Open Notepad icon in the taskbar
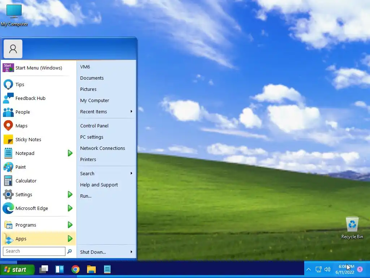This screenshot has width=370, height=278. [107, 269]
